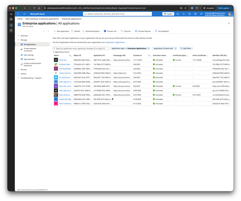Click the Microsoft Azure logo text

37,14
